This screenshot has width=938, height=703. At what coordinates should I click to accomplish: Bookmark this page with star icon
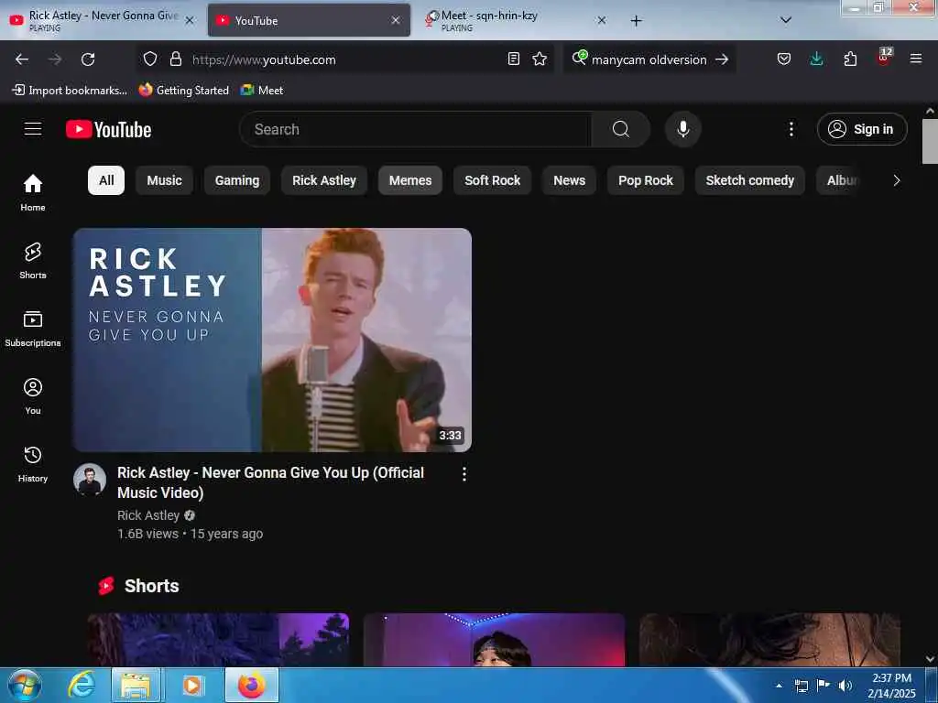tap(540, 59)
